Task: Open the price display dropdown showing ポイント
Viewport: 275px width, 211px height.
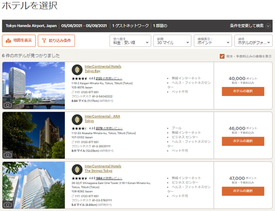Action: coord(213,41)
